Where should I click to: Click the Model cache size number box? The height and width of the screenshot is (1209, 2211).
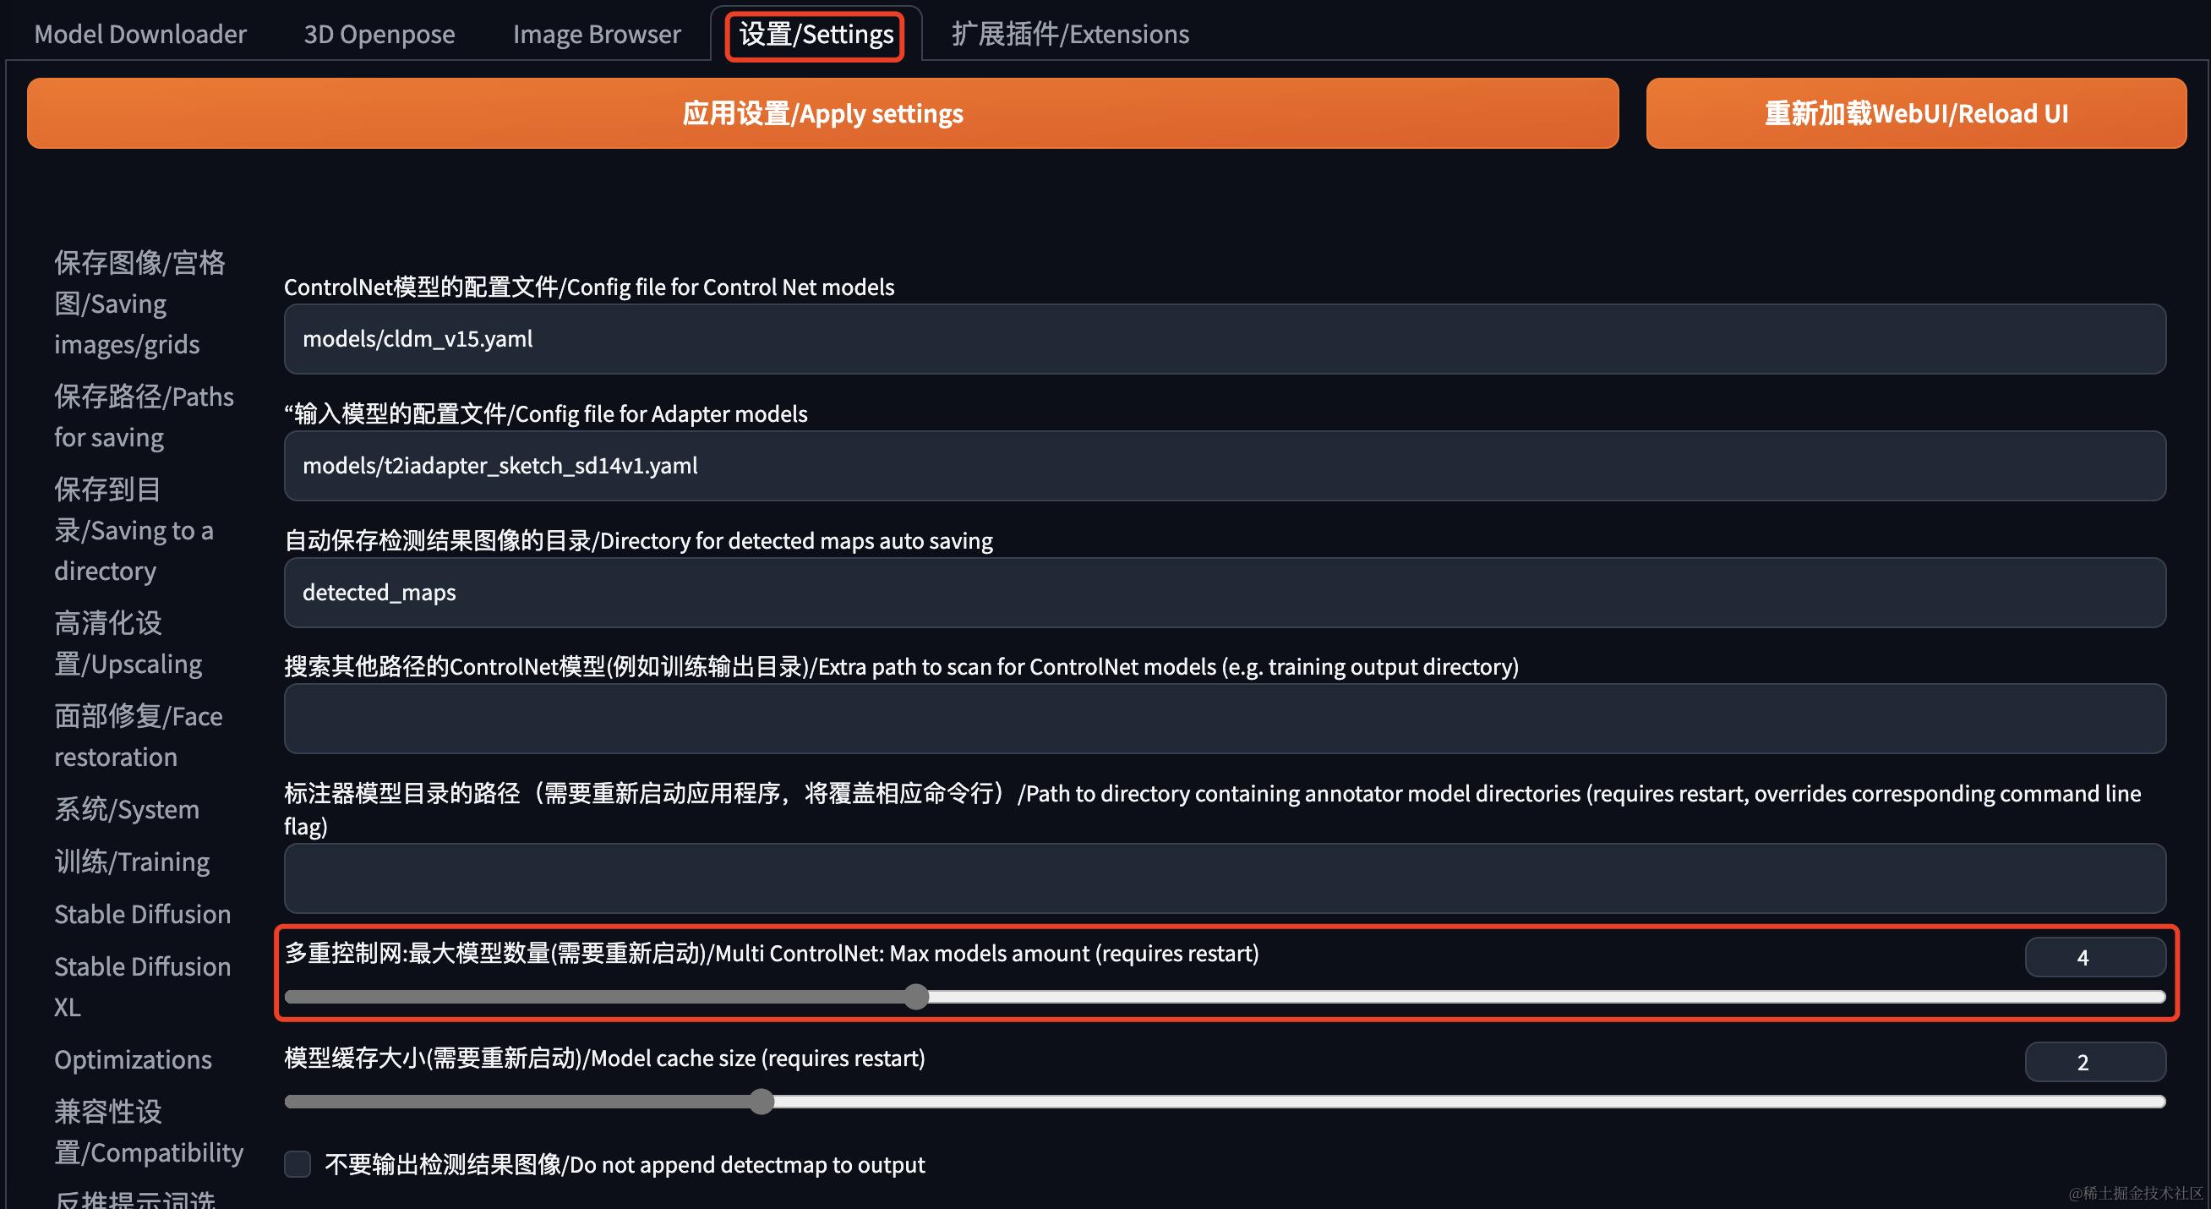(2094, 1062)
